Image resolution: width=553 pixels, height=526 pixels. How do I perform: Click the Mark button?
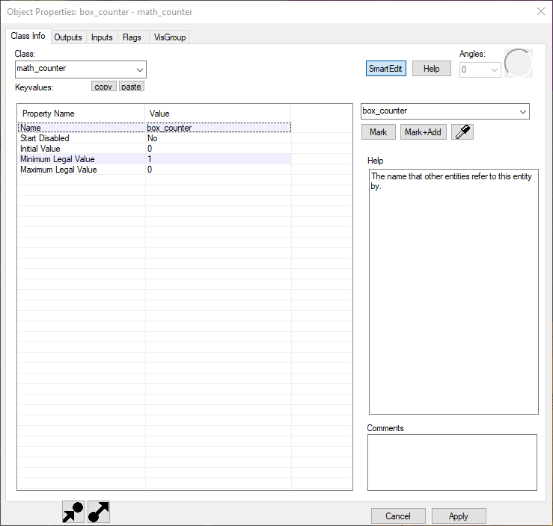point(379,132)
